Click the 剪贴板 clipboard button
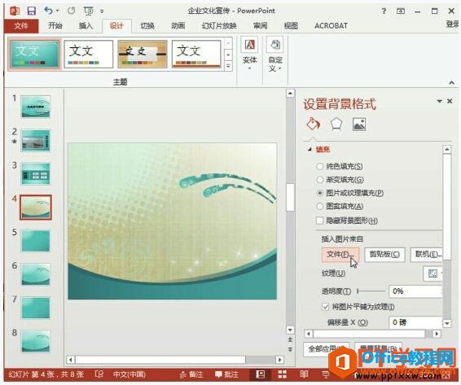 coord(384,254)
